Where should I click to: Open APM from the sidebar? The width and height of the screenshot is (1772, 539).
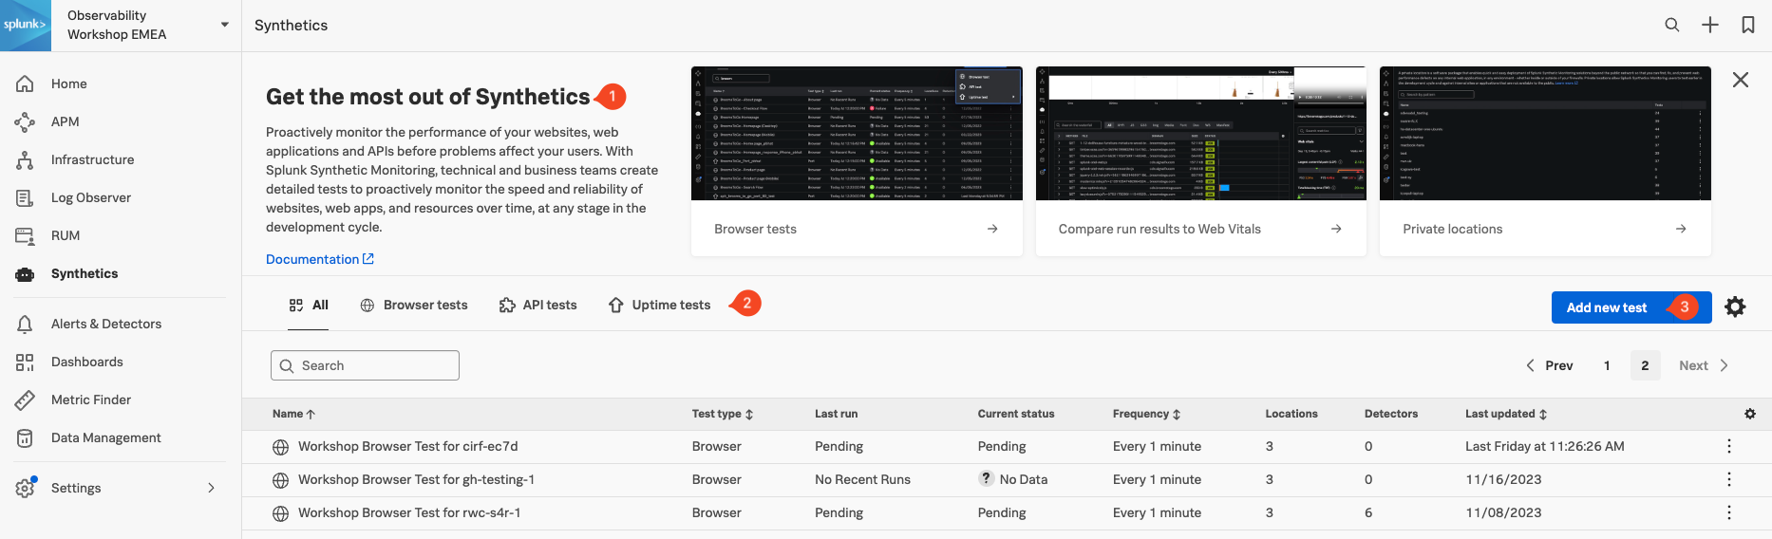point(65,121)
